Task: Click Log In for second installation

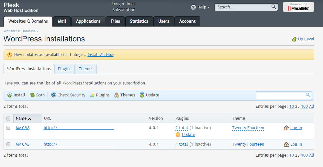Action: 296,144
